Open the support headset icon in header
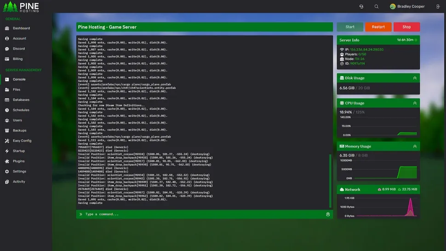This screenshot has height=251, width=446. [x=361, y=6]
